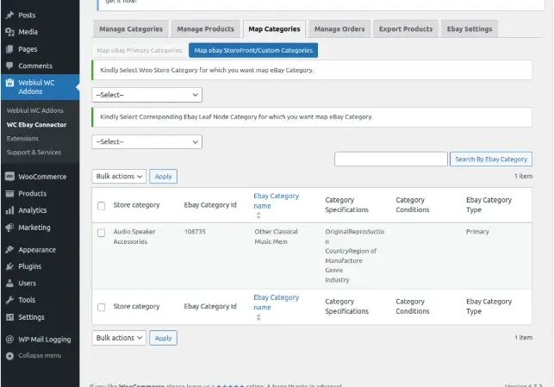Open the Ebay Leaf Node Category dropdown

146,141
